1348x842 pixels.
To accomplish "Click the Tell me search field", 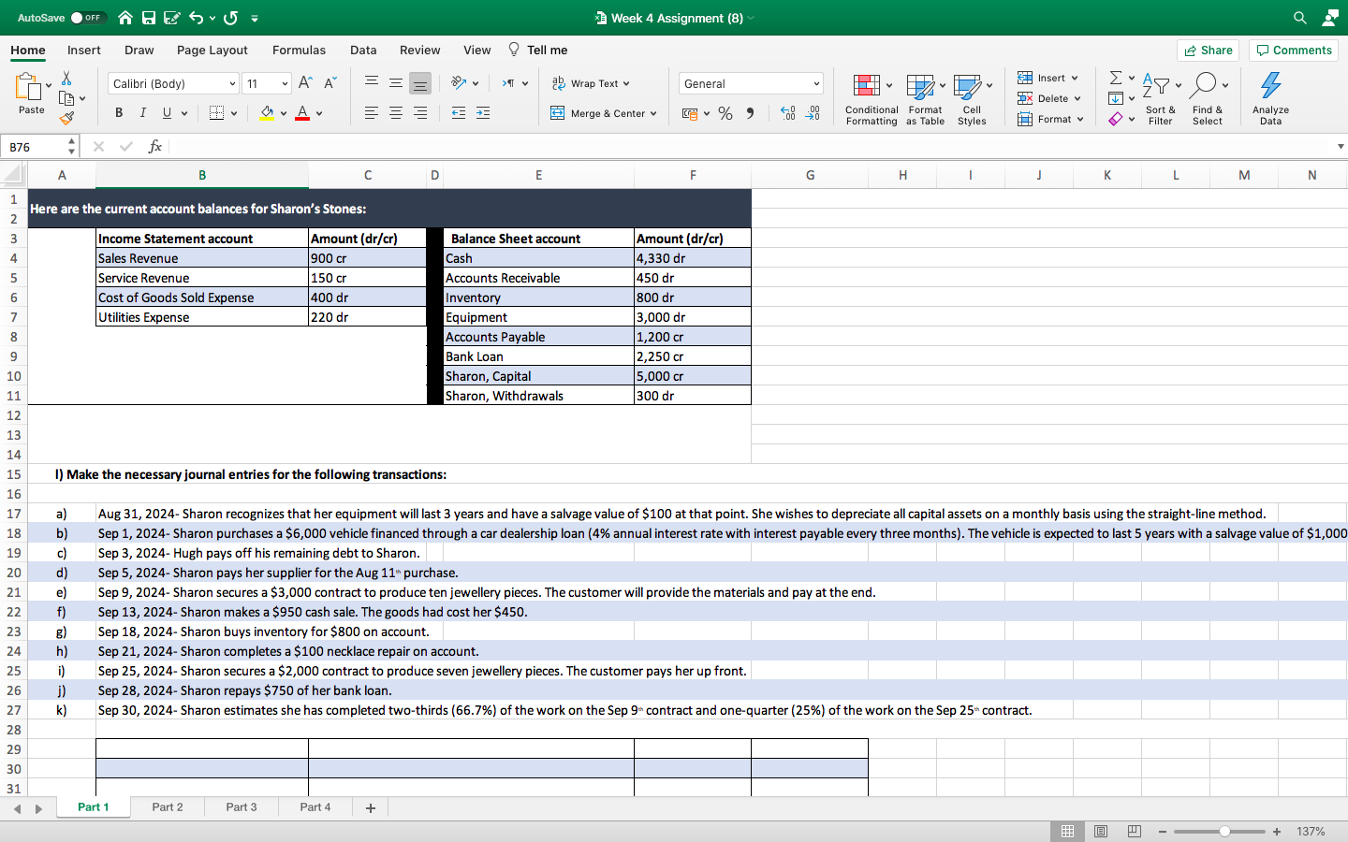I will (x=538, y=51).
